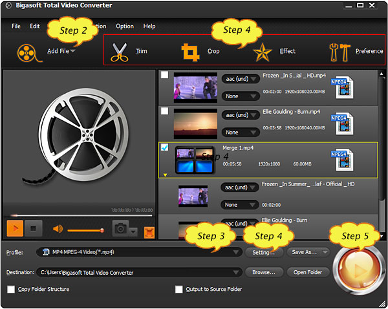This screenshot has height=309, width=388.
Task: Take a snapshot with the camera icon
Action: 120,228
